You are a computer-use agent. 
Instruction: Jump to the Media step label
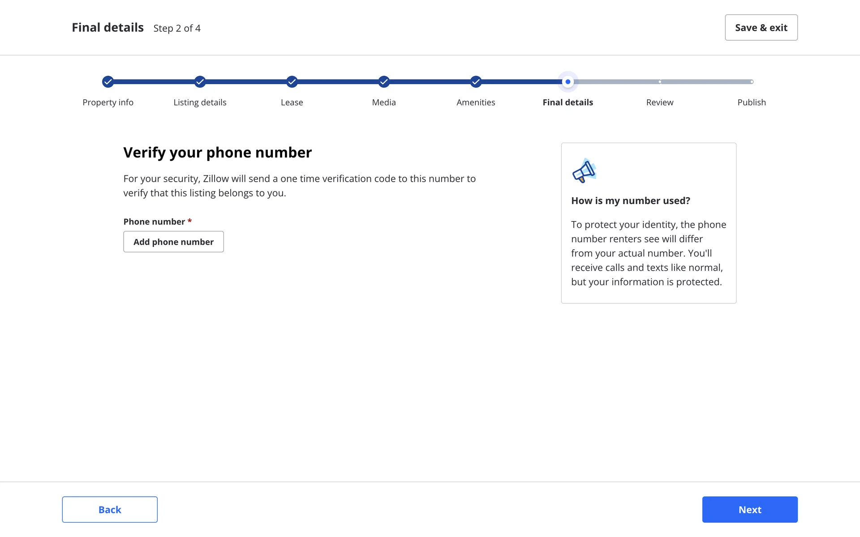(384, 102)
